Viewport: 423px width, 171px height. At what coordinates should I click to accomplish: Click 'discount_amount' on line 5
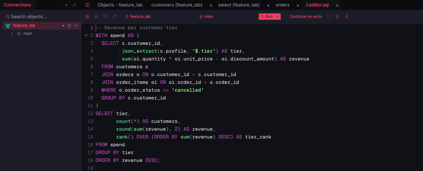point(252,59)
